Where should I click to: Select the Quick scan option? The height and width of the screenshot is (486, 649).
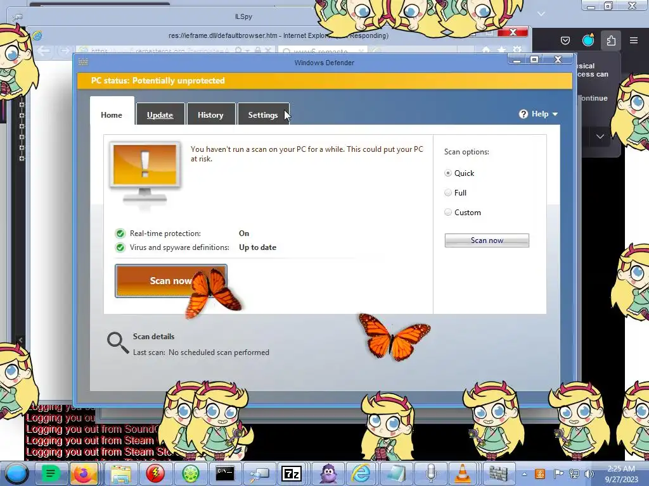pyautogui.click(x=448, y=173)
